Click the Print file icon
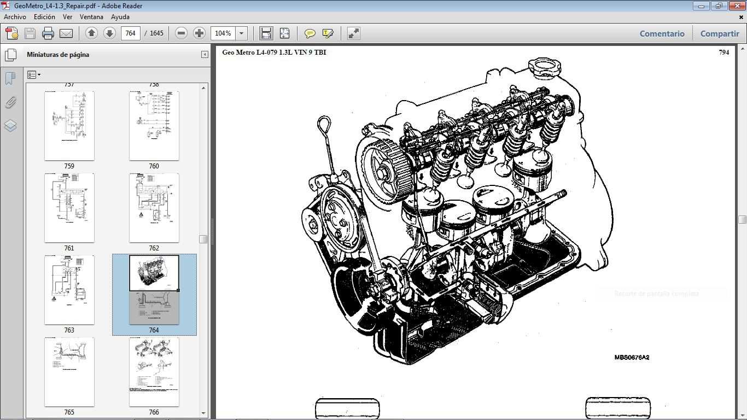The image size is (747, 420). [x=48, y=33]
